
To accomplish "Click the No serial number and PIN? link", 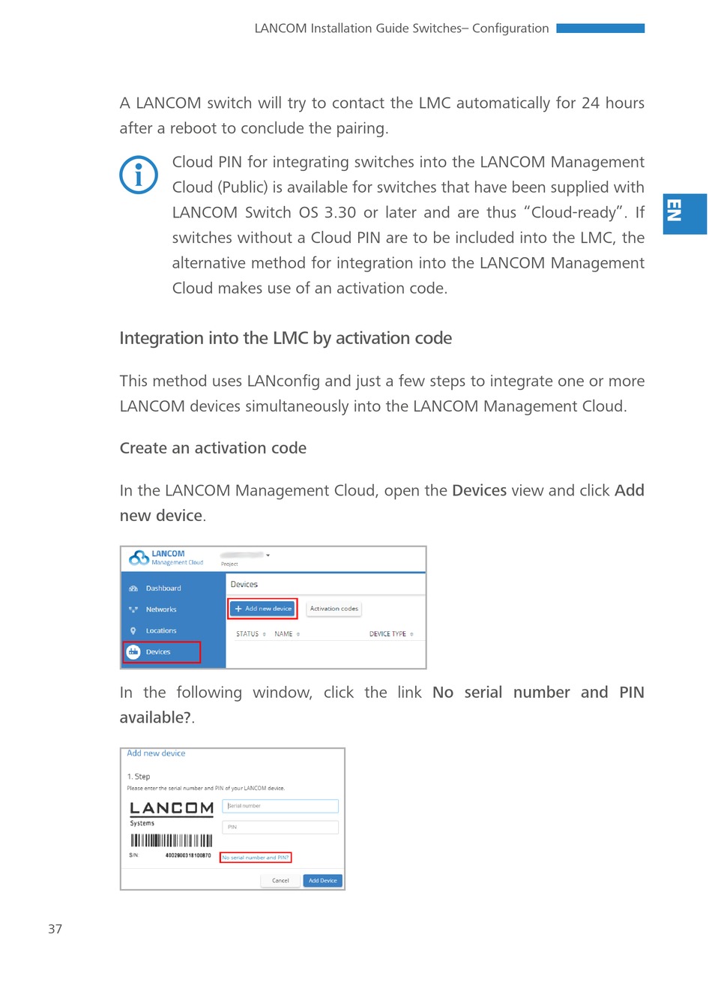I will coord(256,858).
